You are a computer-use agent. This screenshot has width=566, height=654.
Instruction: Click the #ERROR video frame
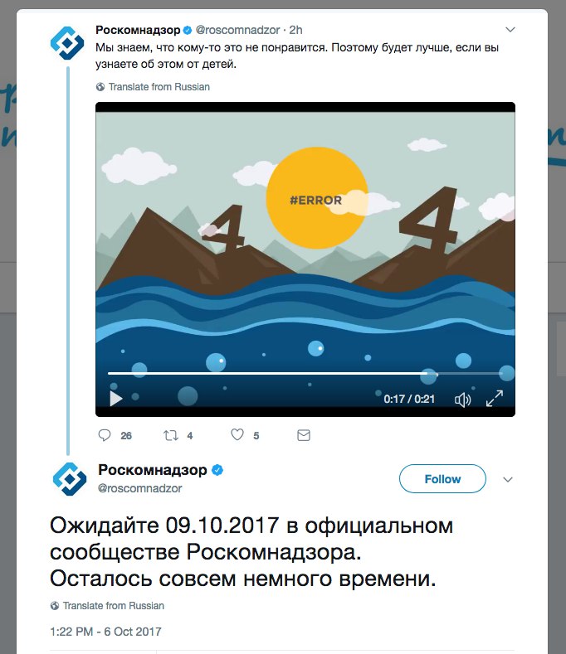[x=305, y=238]
